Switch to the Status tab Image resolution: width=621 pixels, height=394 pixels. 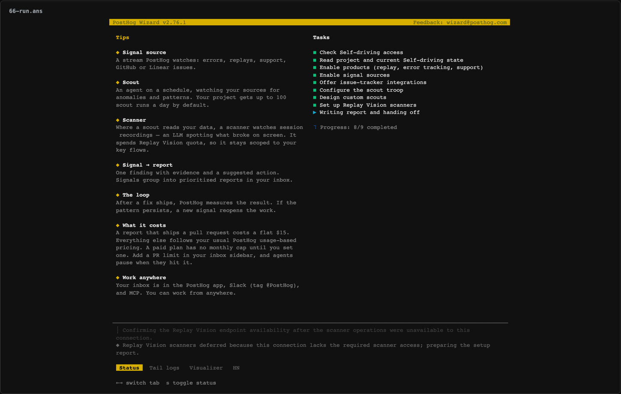point(129,368)
